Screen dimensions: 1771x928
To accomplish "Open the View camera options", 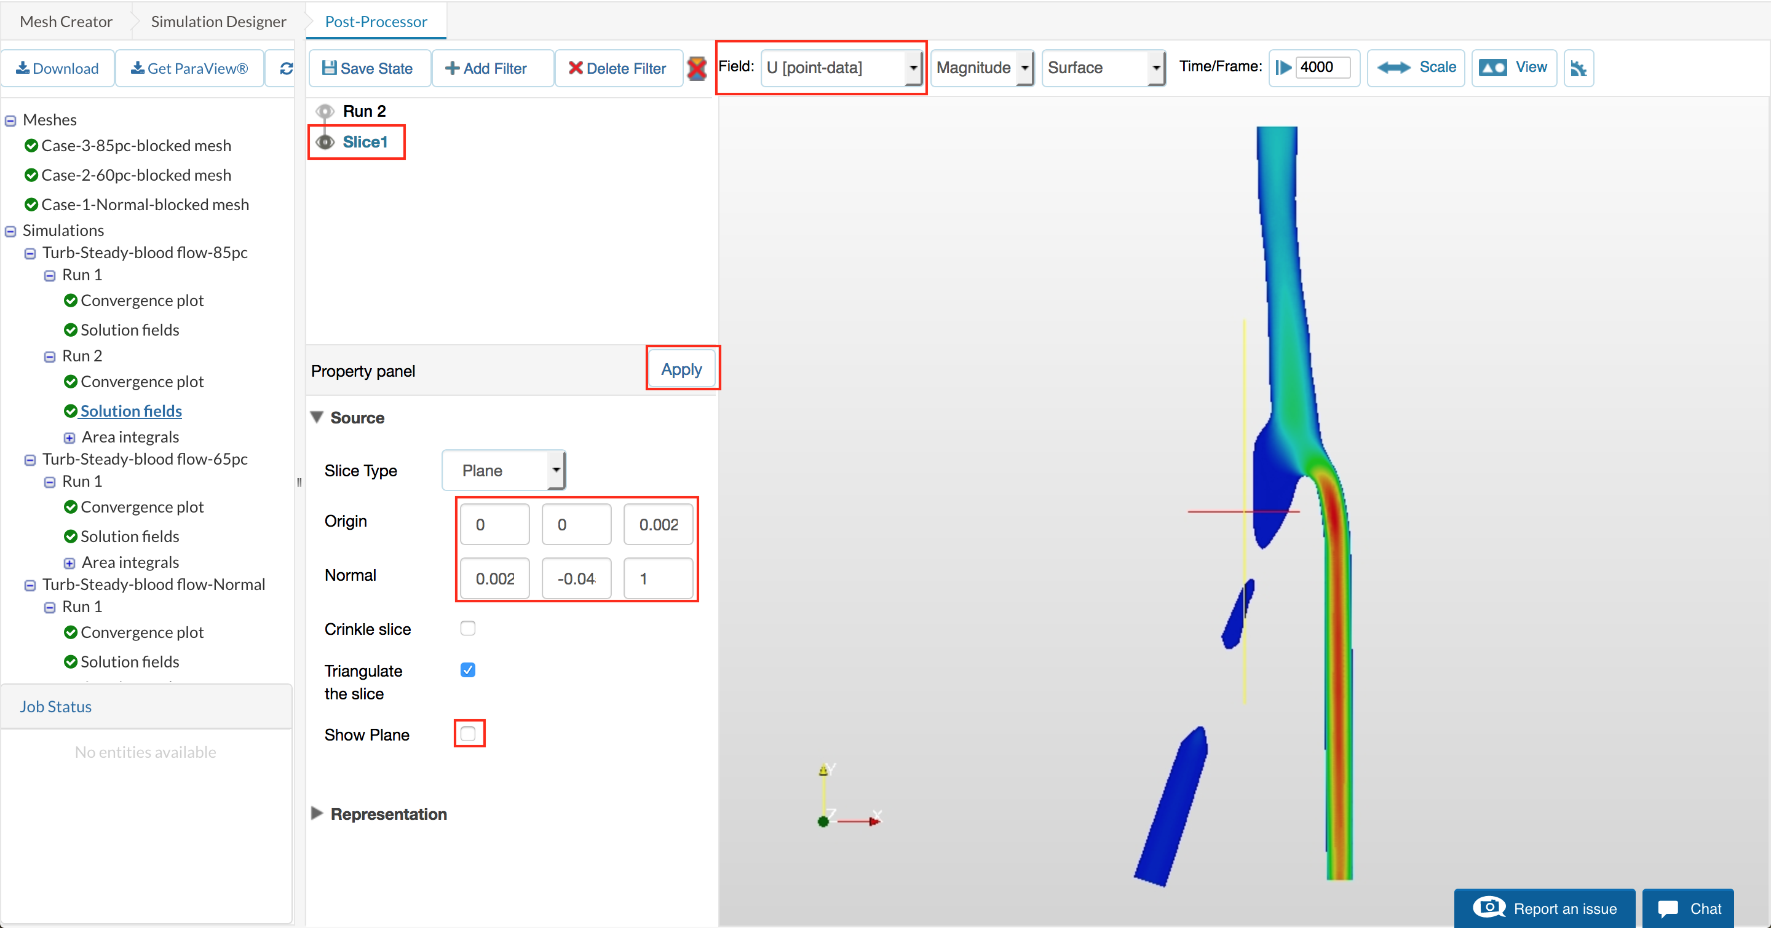I will click(x=1513, y=68).
